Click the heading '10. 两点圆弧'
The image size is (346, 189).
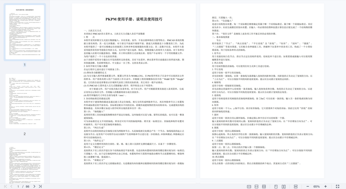coord(218,157)
